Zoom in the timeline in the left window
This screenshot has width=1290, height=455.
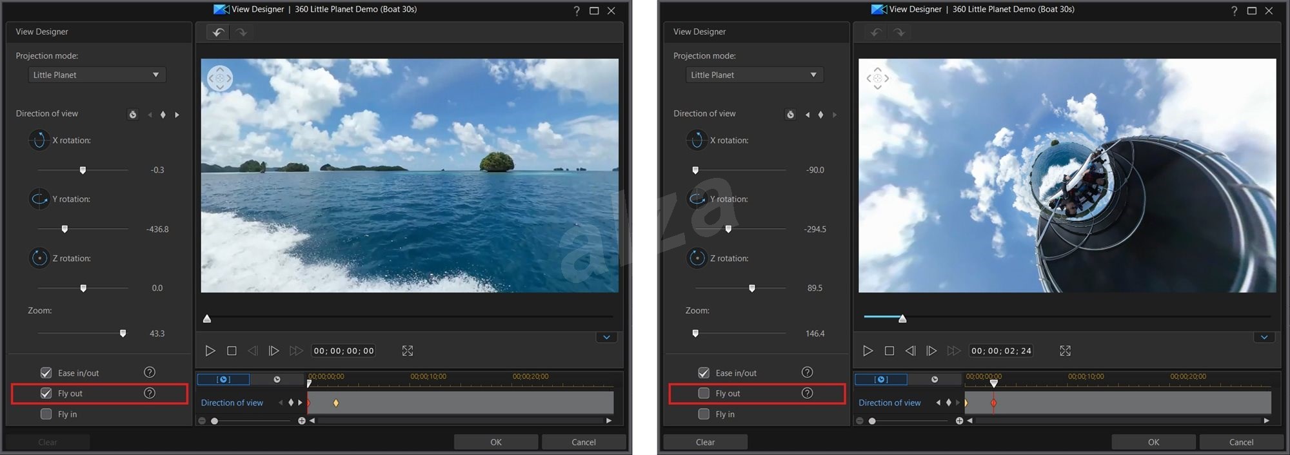pos(302,421)
